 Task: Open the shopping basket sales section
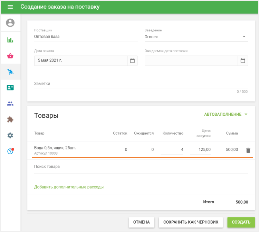pos(10,56)
